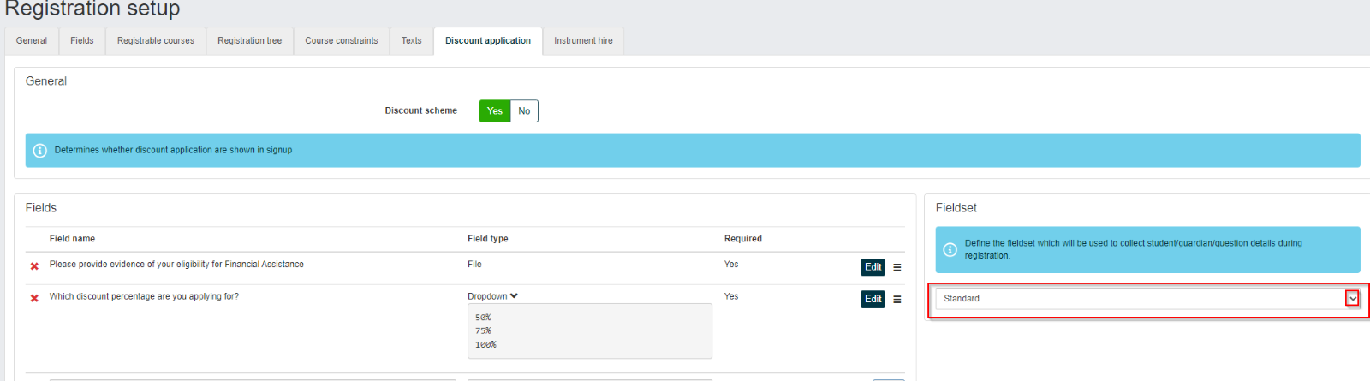
Task: Click reorder handle for Financial Assistance evidence field
Action: coord(897,267)
